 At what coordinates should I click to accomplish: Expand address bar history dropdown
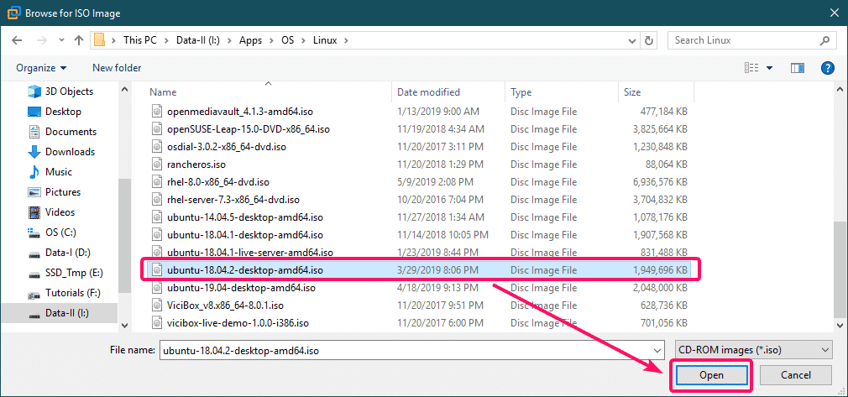point(631,40)
